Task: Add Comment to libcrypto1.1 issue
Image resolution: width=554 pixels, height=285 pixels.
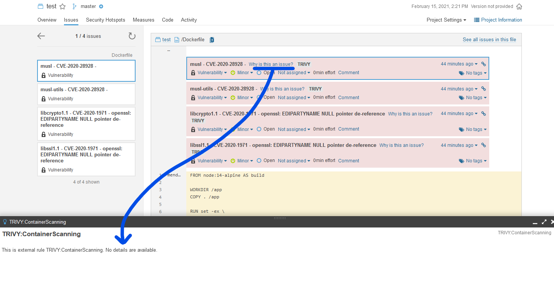Action: click(x=349, y=129)
